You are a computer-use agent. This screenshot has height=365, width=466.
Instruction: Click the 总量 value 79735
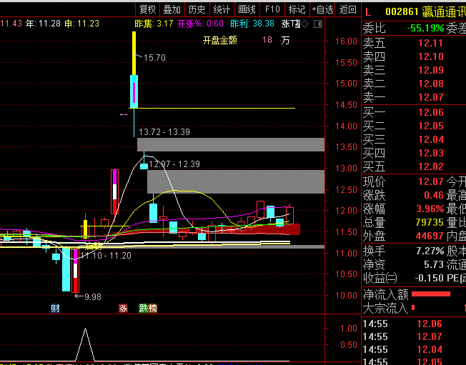click(430, 222)
